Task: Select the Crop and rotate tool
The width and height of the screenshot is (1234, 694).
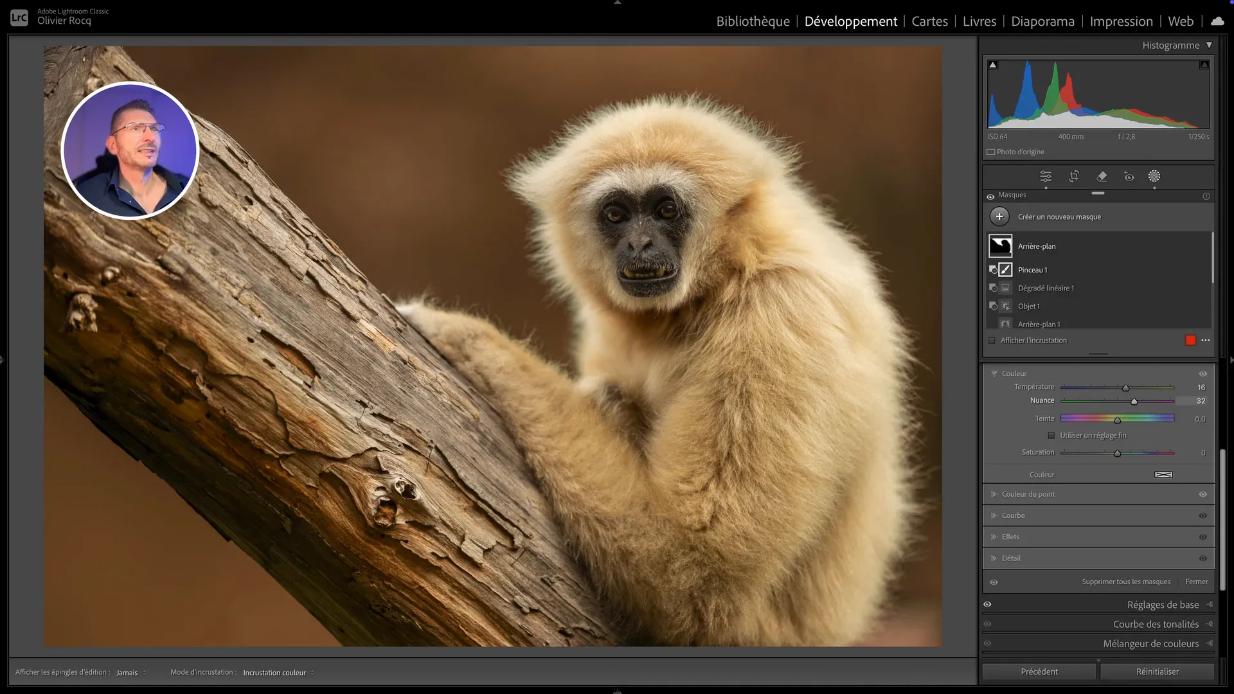Action: 1073,177
